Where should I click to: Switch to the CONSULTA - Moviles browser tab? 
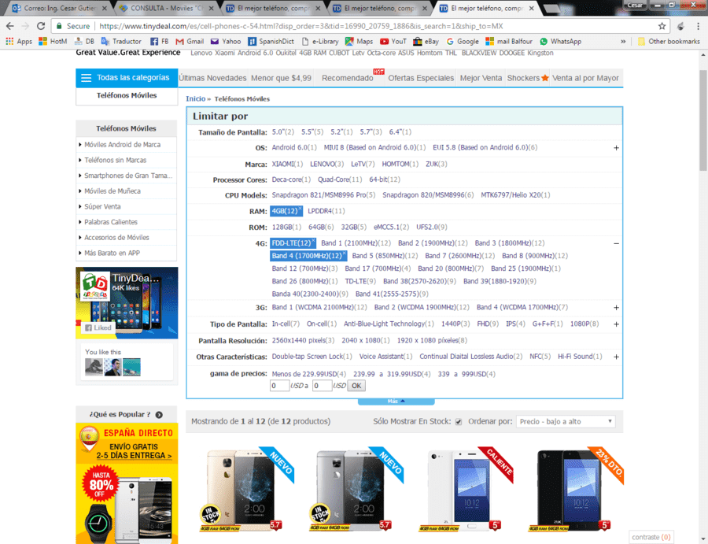[165, 8]
